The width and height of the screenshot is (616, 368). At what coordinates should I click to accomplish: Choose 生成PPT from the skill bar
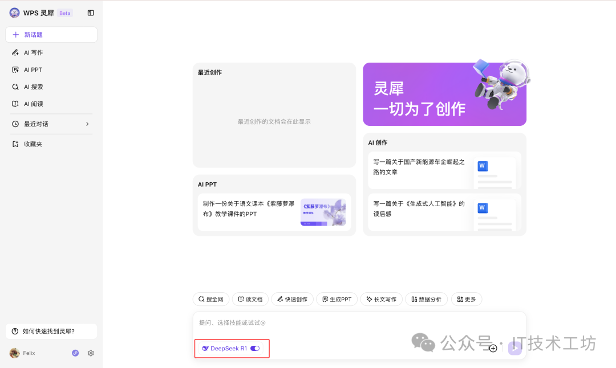(337, 299)
